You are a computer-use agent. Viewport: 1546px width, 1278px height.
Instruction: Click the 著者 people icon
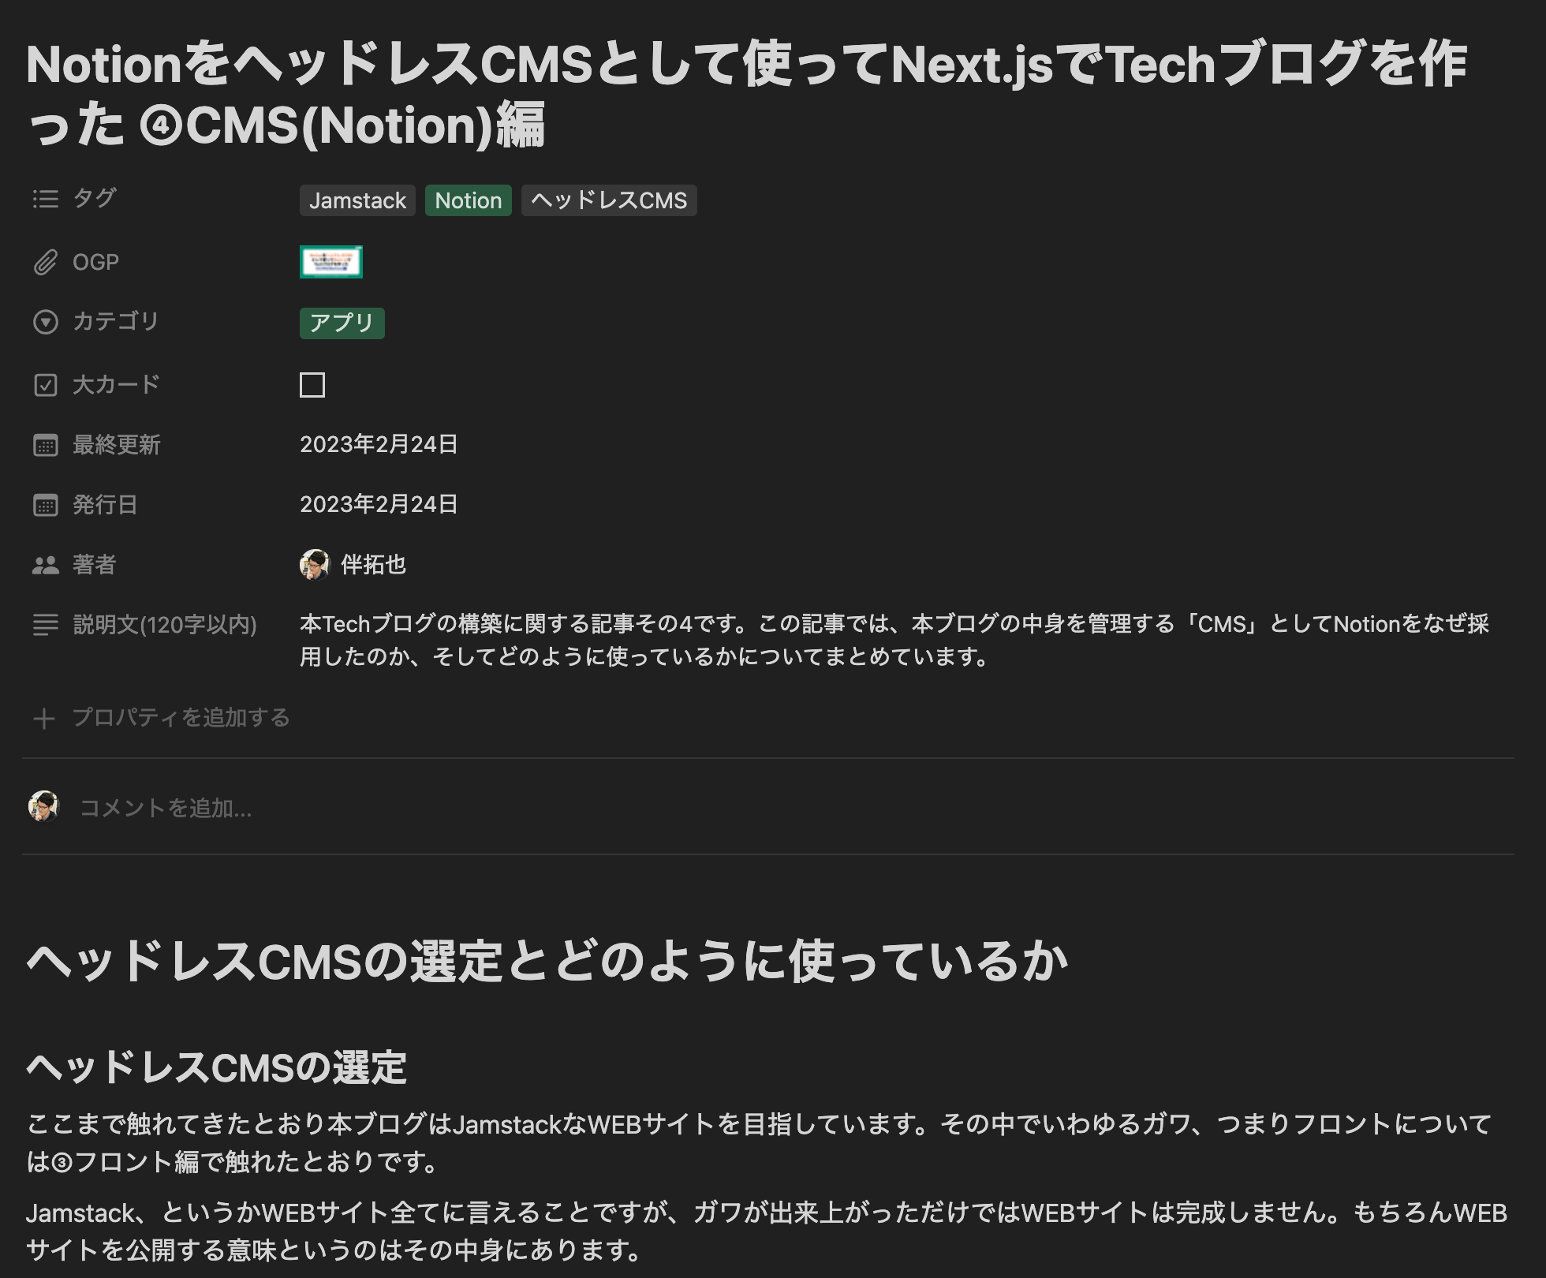coord(45,565)
